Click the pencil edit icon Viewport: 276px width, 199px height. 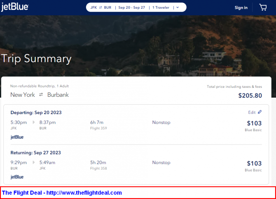260,112
